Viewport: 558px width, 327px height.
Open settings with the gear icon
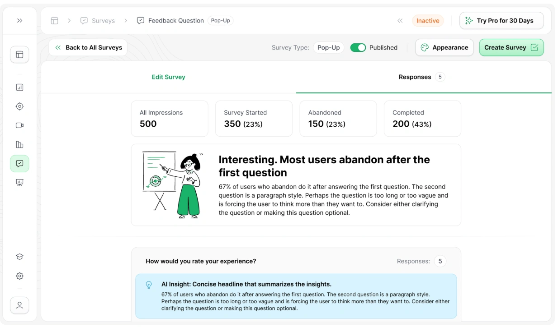19,276
